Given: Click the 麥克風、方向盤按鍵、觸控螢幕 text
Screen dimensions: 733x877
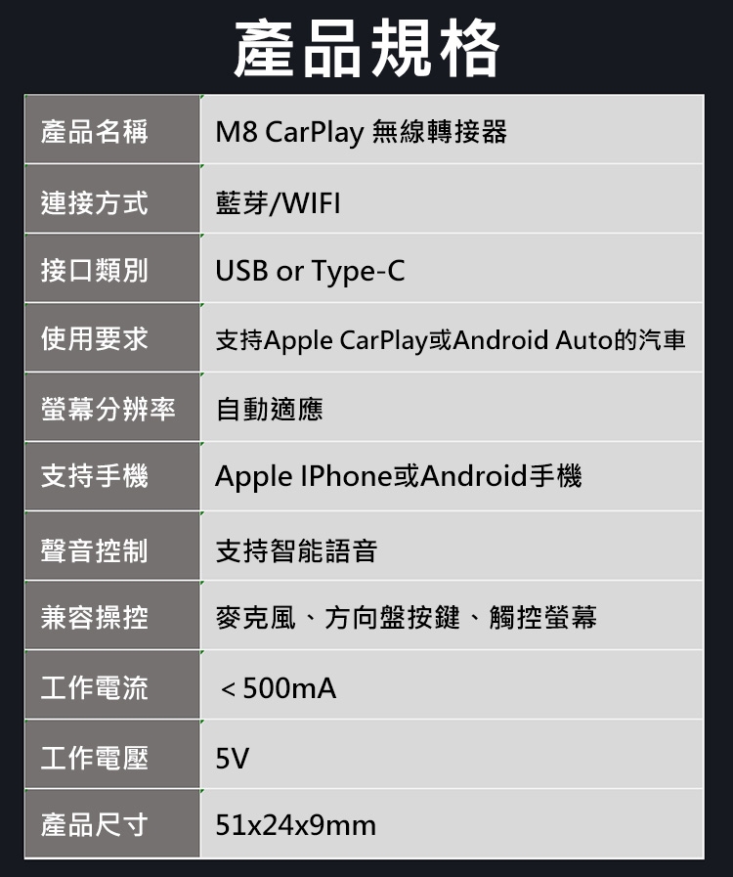Looking at the screenshot, I should pyautogui.click(x=407, y=618).
